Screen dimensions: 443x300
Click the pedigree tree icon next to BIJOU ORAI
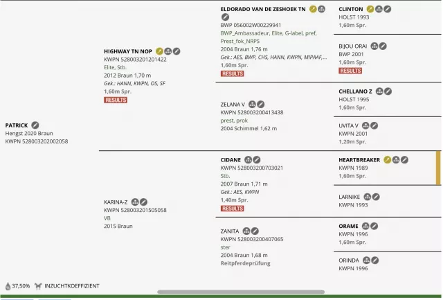point(374,46)
